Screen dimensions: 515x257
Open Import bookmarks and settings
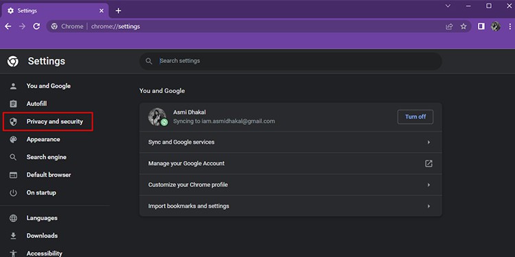point(290,206)
